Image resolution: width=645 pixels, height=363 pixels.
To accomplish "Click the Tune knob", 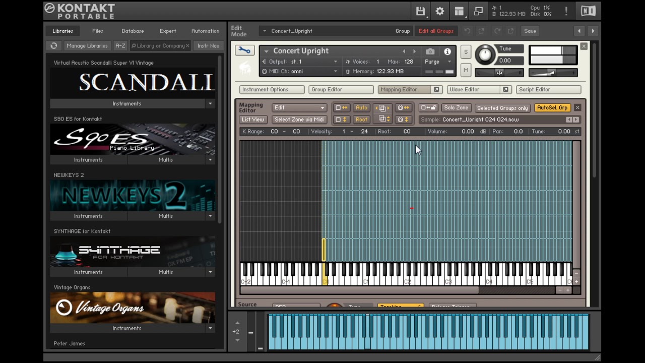I will click(485, 54).
